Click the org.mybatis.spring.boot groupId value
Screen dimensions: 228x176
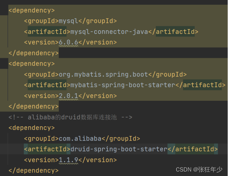(x=103, y=75)
